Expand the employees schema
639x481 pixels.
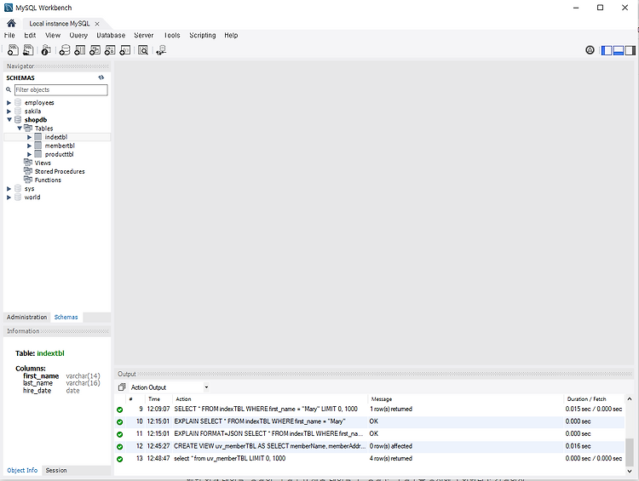click(9, 103)
